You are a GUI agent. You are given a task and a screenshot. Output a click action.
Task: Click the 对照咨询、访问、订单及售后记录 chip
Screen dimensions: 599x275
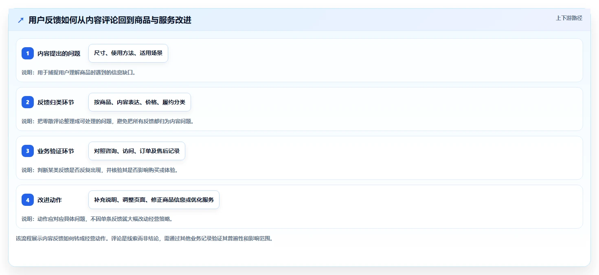[x=137, y=151]
